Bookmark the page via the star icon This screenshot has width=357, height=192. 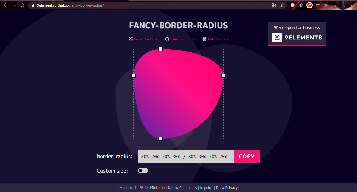pyautogui.click(x=282, y=5)
